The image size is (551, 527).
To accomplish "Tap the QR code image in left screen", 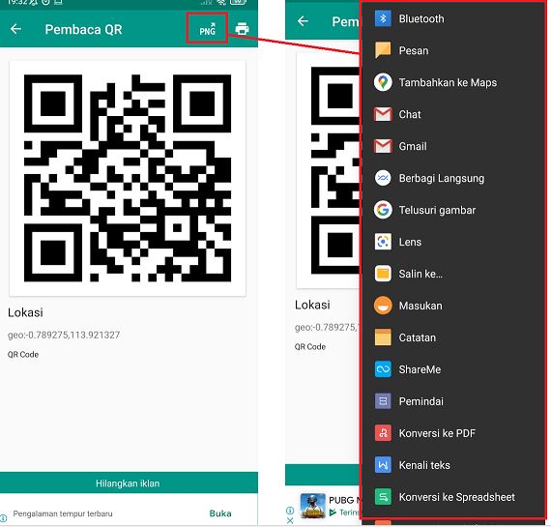I will tap(128, 178).
